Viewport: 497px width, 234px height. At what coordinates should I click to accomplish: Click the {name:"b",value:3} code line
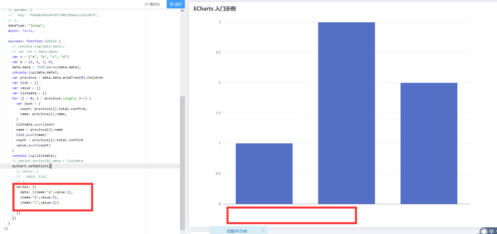pyautogui.click(x=39, y=197)
